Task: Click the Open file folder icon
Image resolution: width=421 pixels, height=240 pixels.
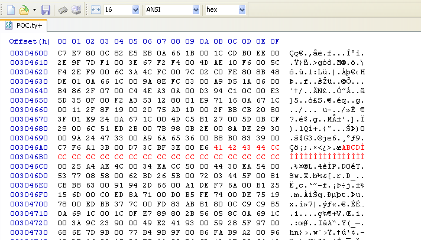Action: click(24, 10)
